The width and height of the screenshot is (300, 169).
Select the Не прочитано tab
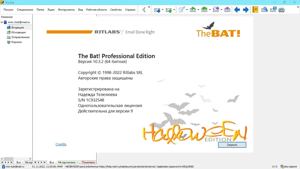pos(67,162)
